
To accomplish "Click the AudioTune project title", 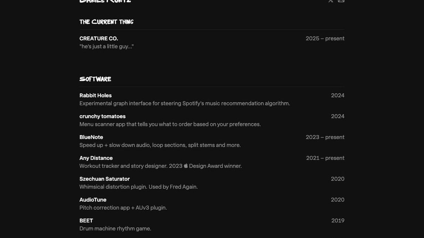I will click(93, 200).
